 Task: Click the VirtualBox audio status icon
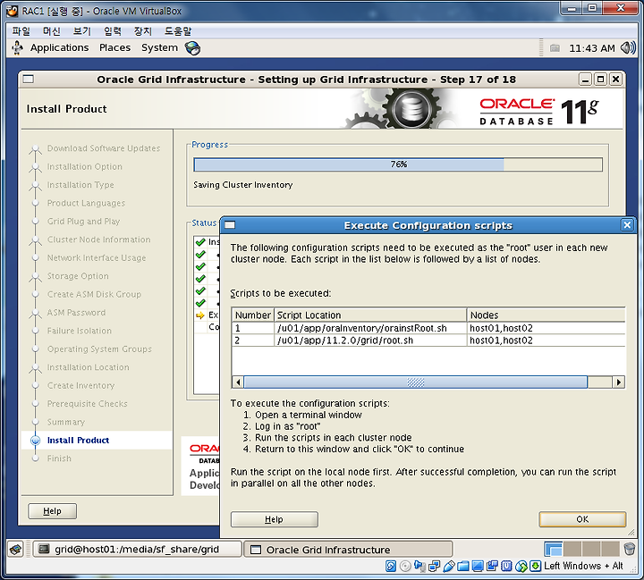(x=419, y=566)
